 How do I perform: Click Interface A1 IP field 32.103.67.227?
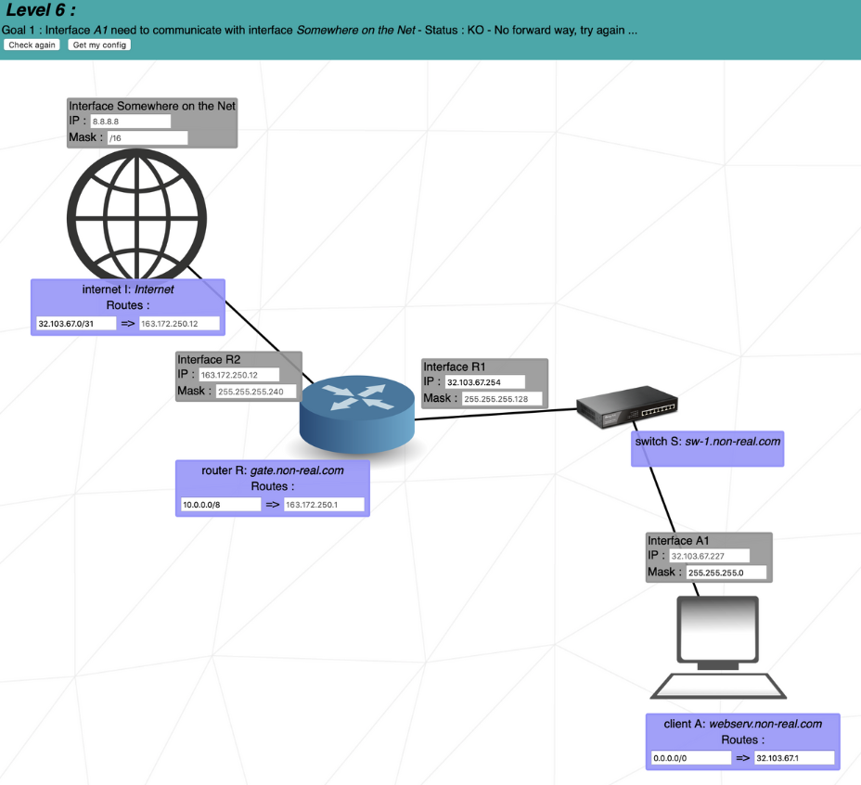(x=710, y=556)
